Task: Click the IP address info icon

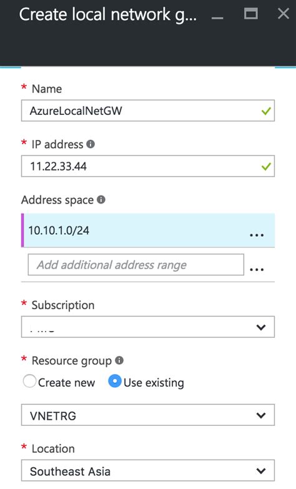Action: click(x=91, y=144)
